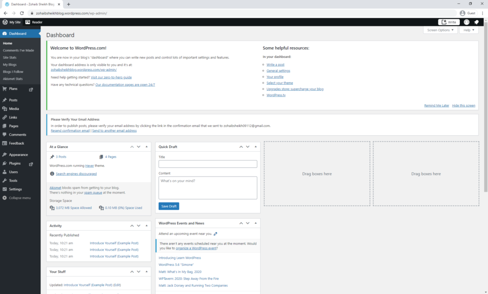Click into the What's on your mind content box
Screen dimensions: 488x294
click(208, 188)
